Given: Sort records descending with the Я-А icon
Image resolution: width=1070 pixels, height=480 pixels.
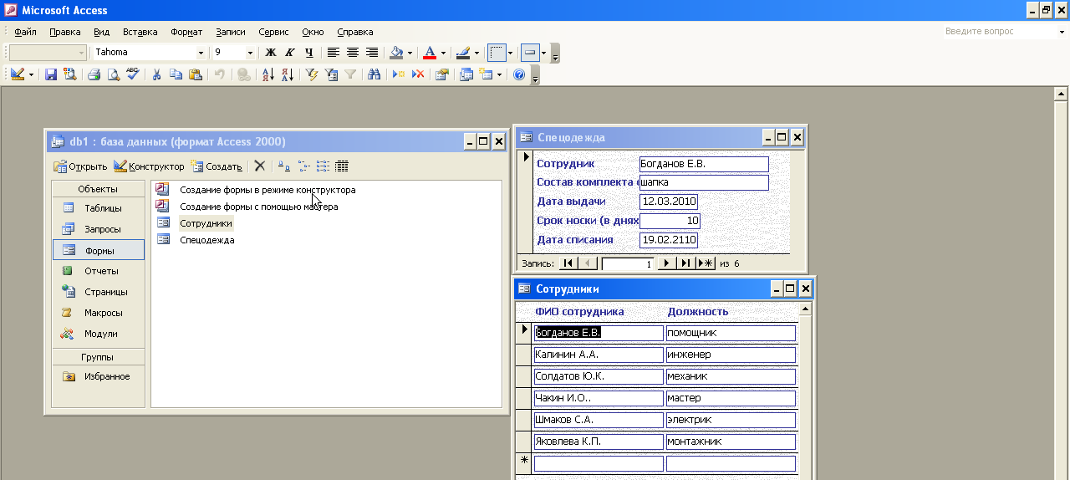Looking at the screenshot, I should point(287,74).
